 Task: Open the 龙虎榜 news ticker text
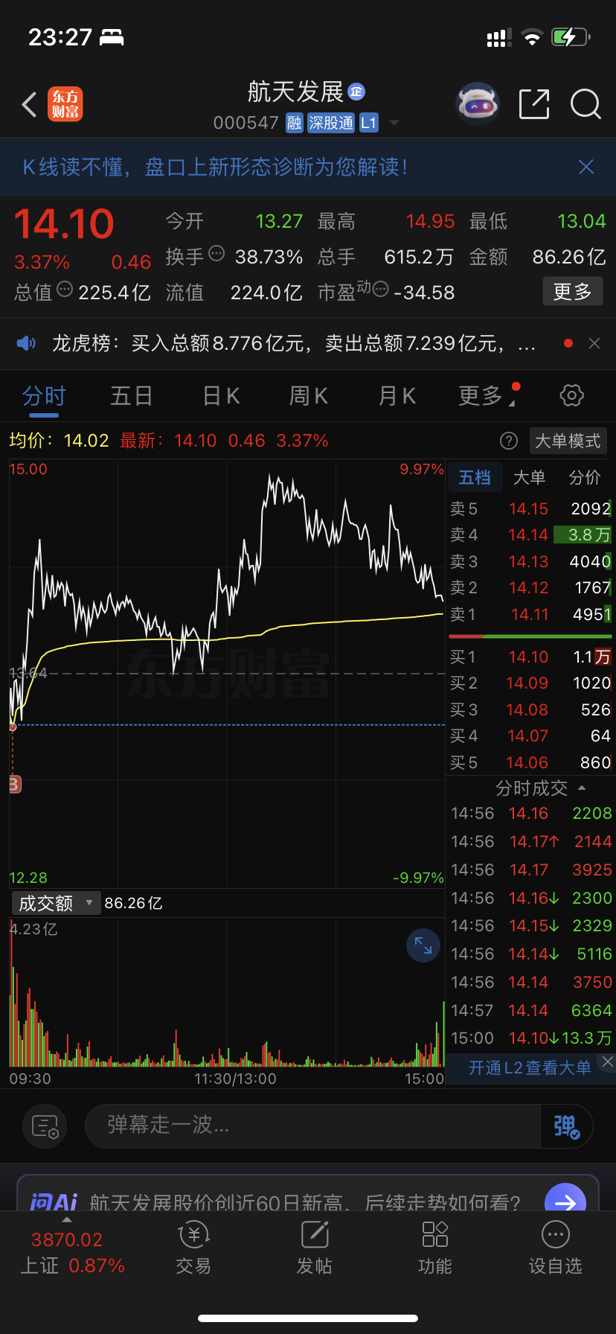click(294, 343)
